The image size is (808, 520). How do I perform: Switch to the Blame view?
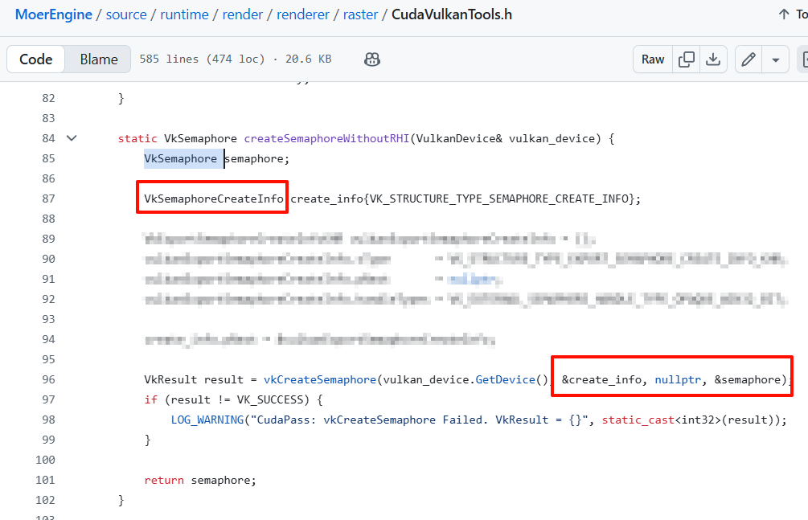click(x=99, y=59)
